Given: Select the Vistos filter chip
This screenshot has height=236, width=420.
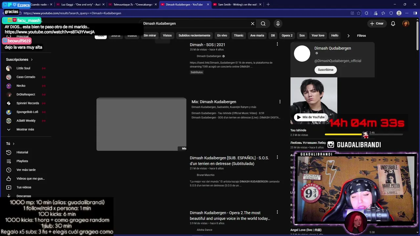Looking at the screenshot, I should [167, 35].
